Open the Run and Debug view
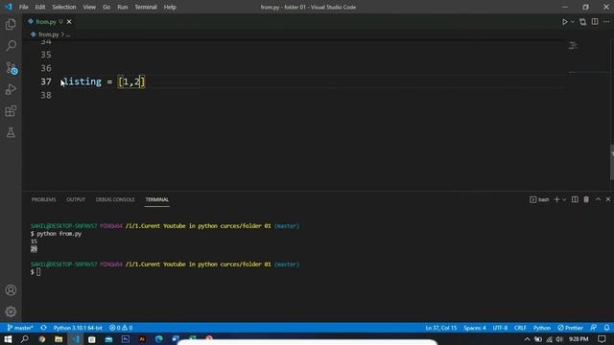This screenshot has width=614, height=345. 11,89
